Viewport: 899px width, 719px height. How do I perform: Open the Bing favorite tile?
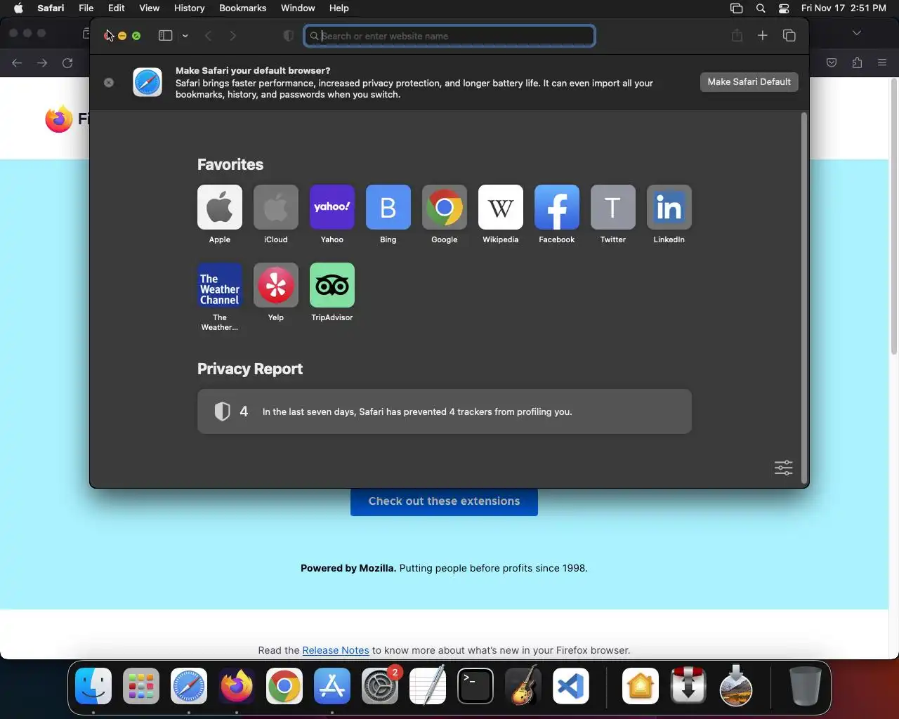(388, 207)
